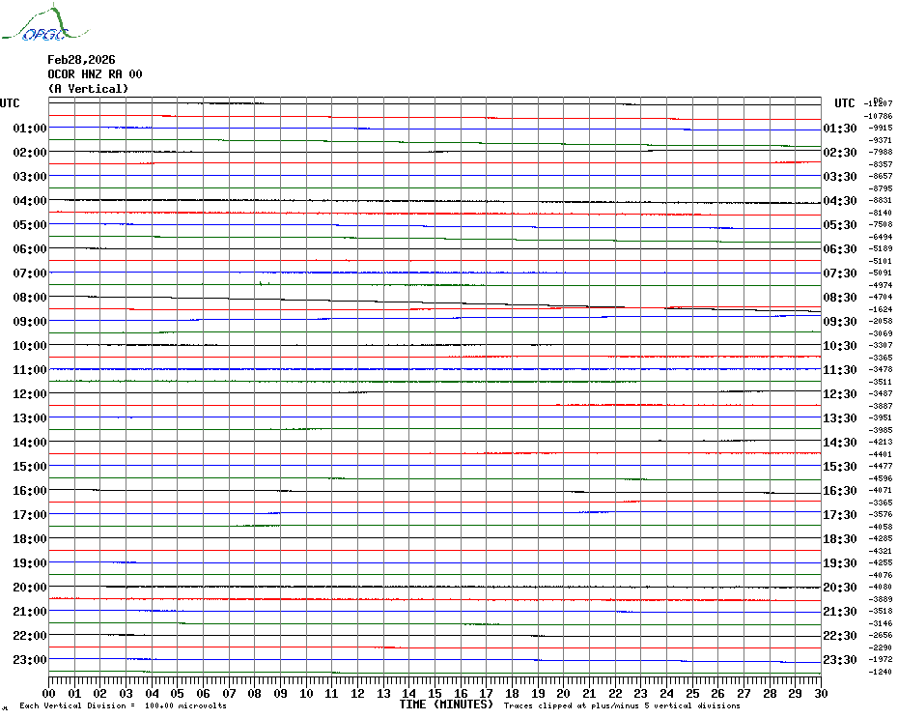Click the (A Vertical) channel label
Image resolution: width=898 pixels, height=719 pixels.
pyautogui.click(x=88, y=89)
